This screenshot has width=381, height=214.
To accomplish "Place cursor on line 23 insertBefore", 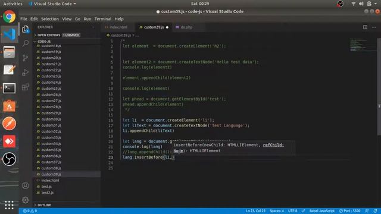I will pyautogui.click(x=148, y=157).
